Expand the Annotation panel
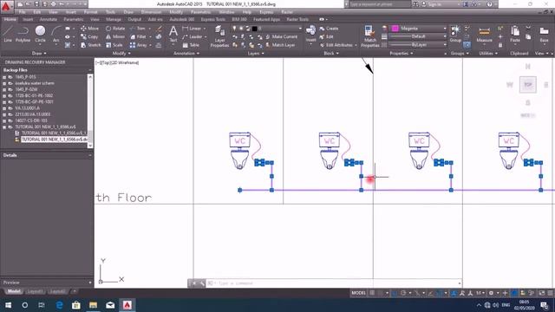Screen dimensions: 555x312 pyautogui.click(x=186, y=54)
